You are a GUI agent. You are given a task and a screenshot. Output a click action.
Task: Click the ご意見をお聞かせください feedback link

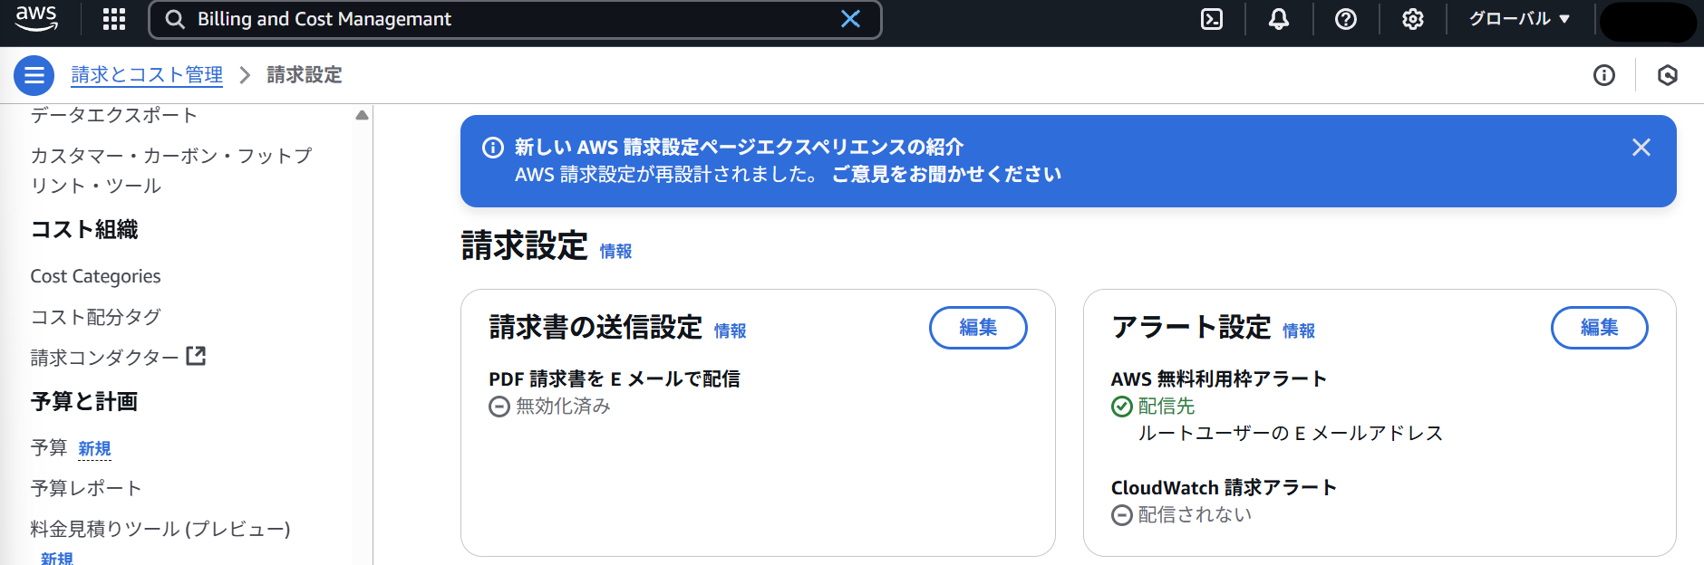click(x=946, y=174)
